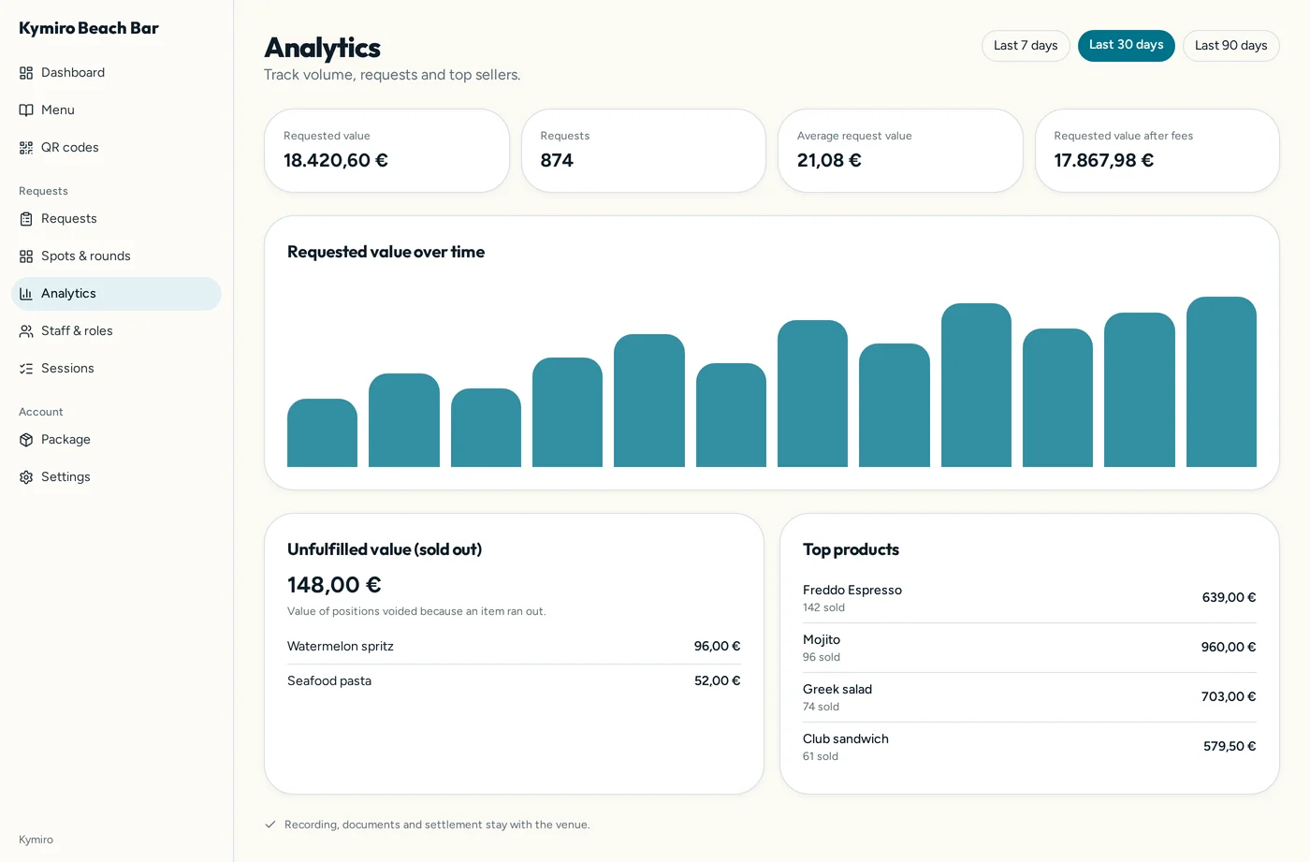This screenshot has height=862, width=1310.
Task: Click the Menu book icon
Action: 26,110
